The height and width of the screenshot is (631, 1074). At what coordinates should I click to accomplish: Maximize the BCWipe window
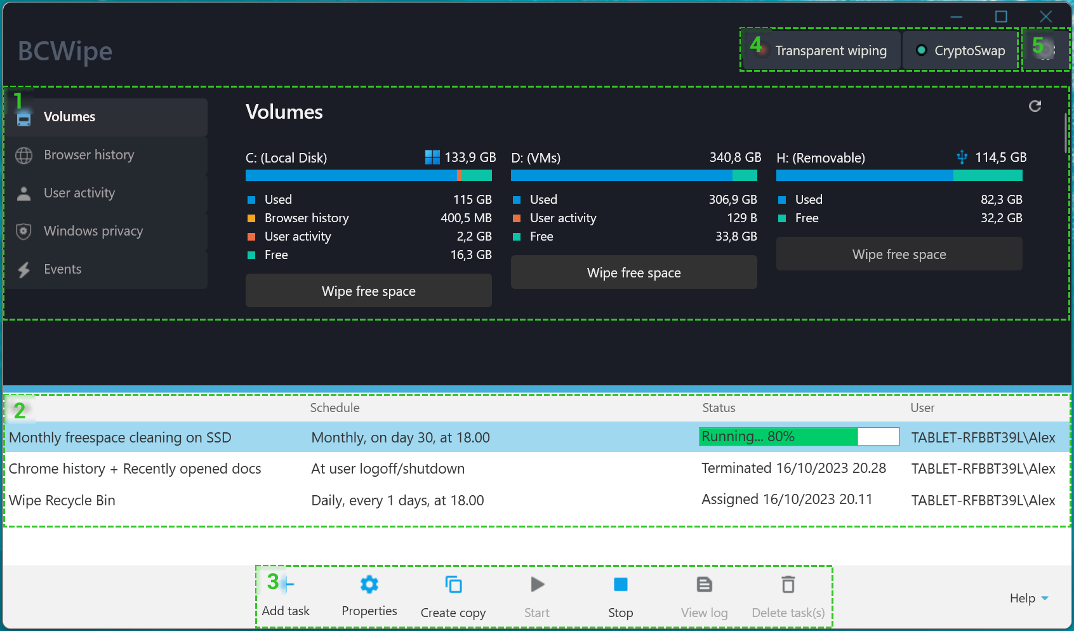coord(1001,17)
